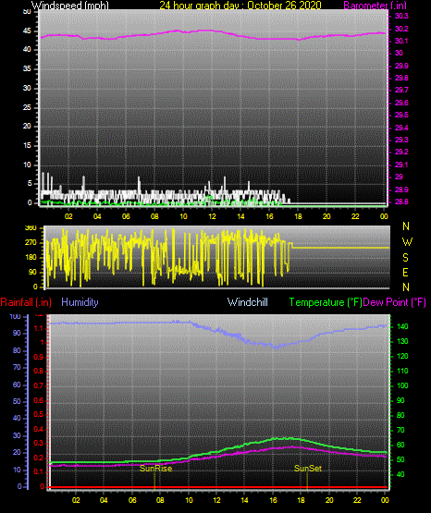This screenshot has height=513, width=431.
Task: Click the Temperature (°F) legend label
Action: click(326, 302)
